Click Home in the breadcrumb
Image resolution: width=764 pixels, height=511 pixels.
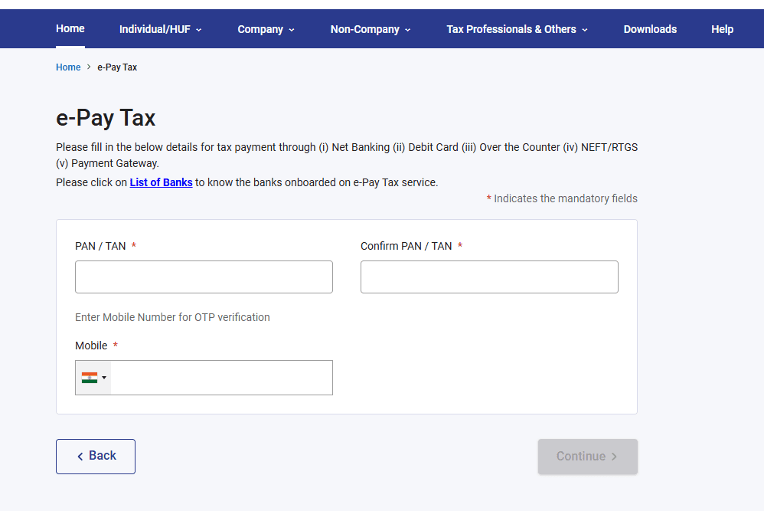(x=68, y=67)
